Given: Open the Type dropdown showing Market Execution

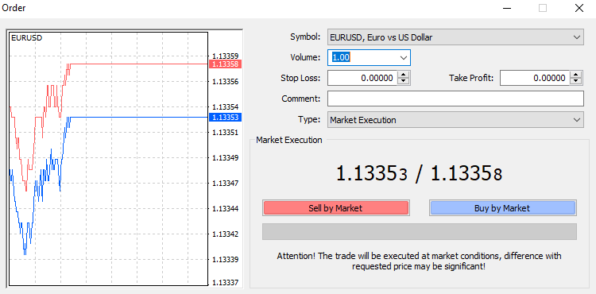Looking at the screenshot, I should 455,120.
